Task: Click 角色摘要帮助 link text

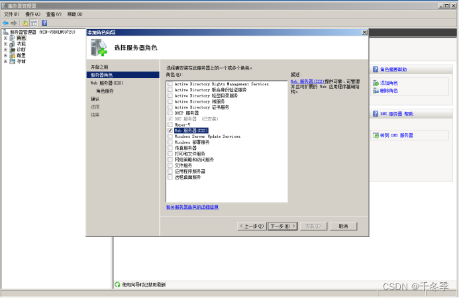Action: pos(393,70)
